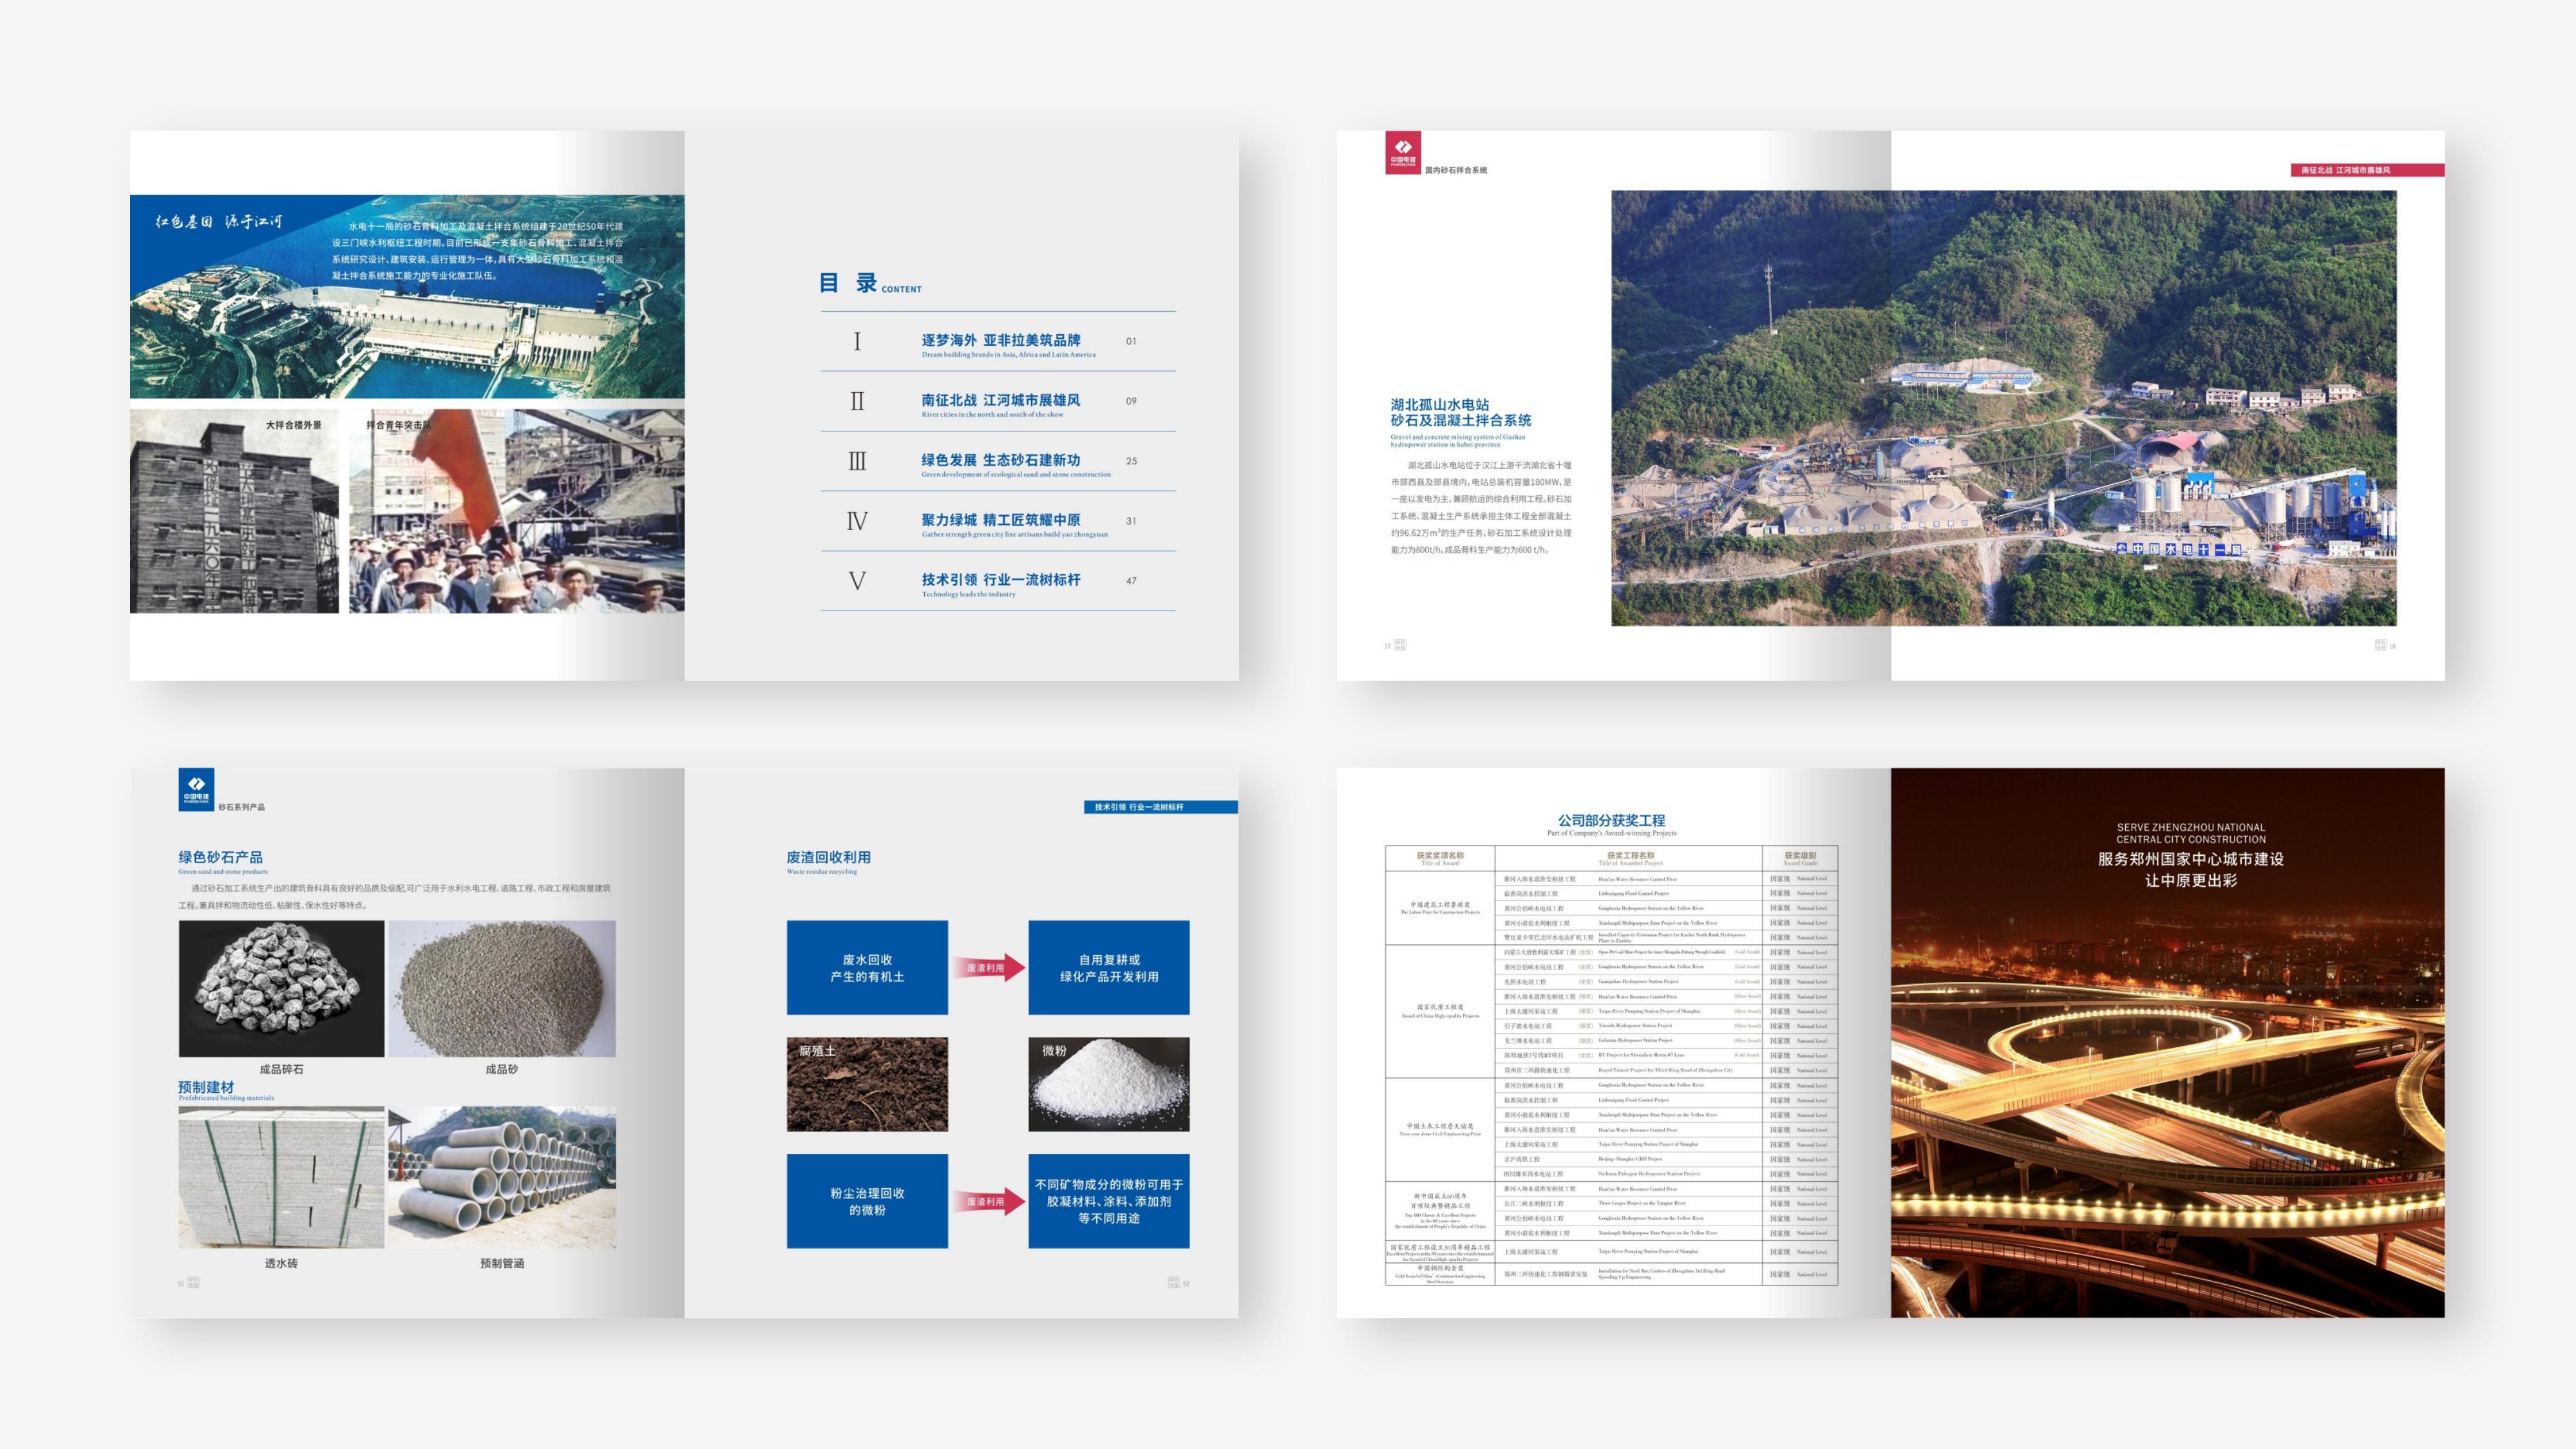Click page number 47 in the contents

1131,581
